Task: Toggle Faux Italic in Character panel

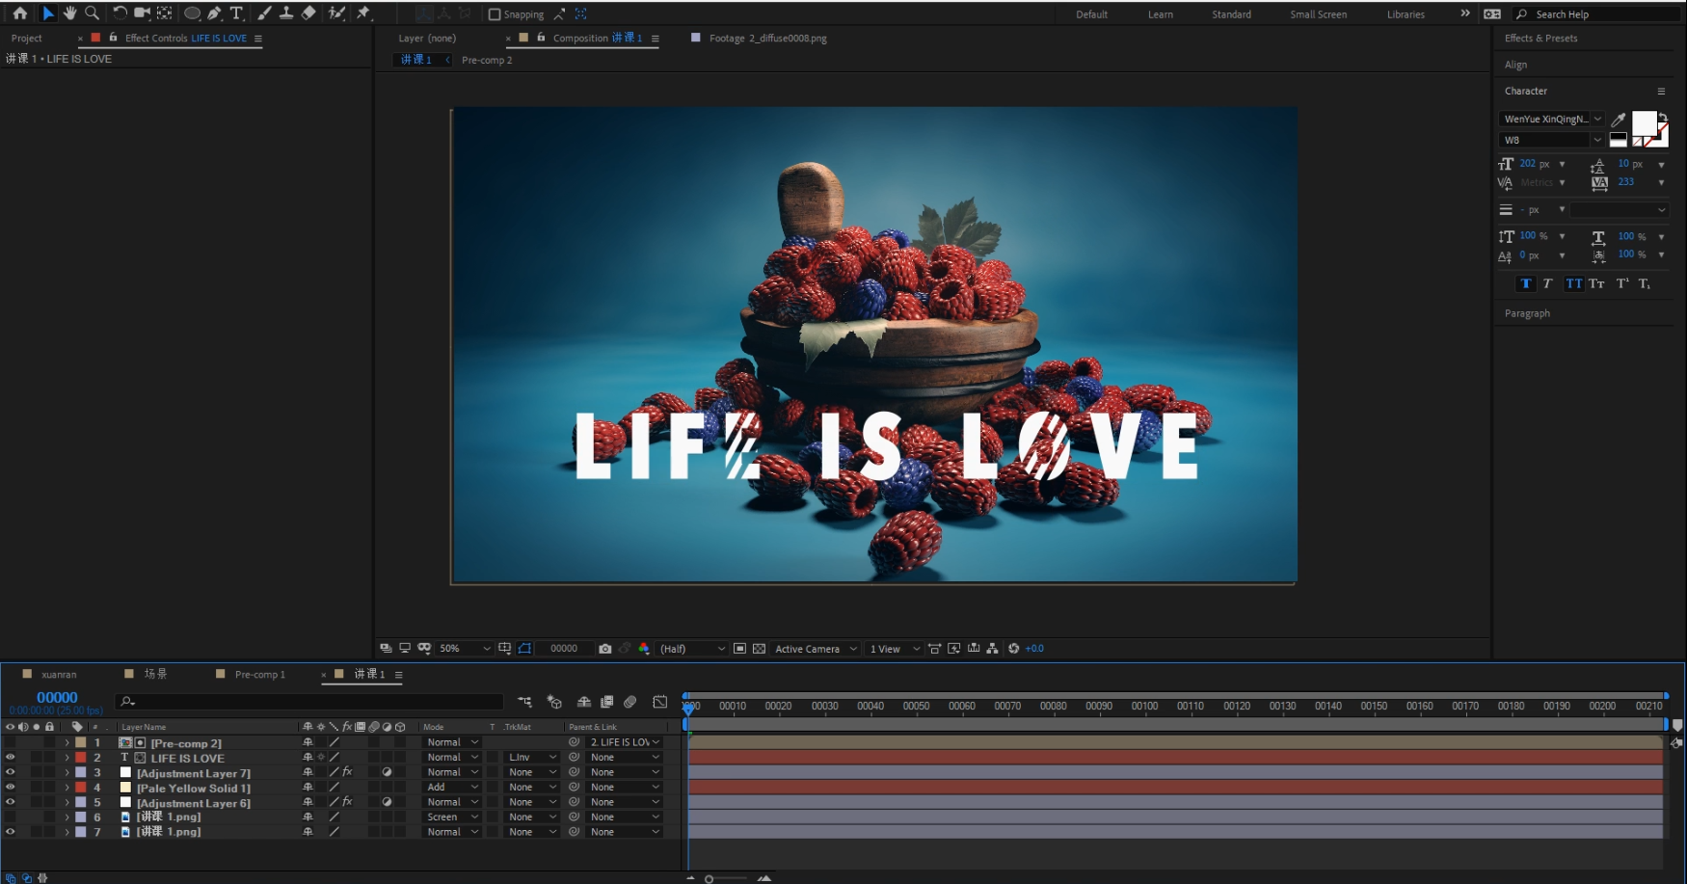Action: tap(1547, 283)
